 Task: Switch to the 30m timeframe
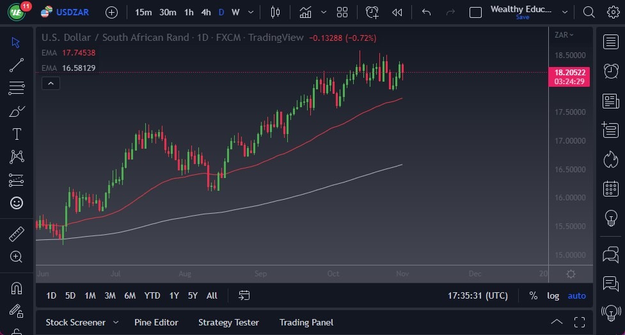click(x=168, y=12)
